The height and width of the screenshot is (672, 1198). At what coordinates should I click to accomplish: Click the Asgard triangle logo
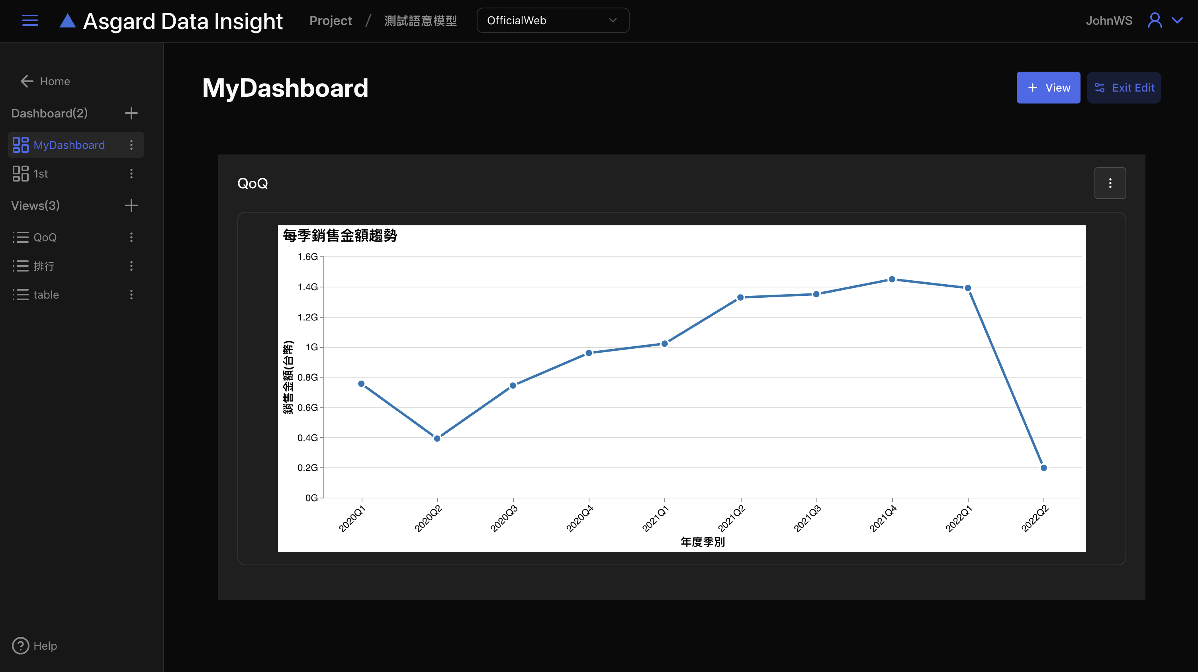67,21
